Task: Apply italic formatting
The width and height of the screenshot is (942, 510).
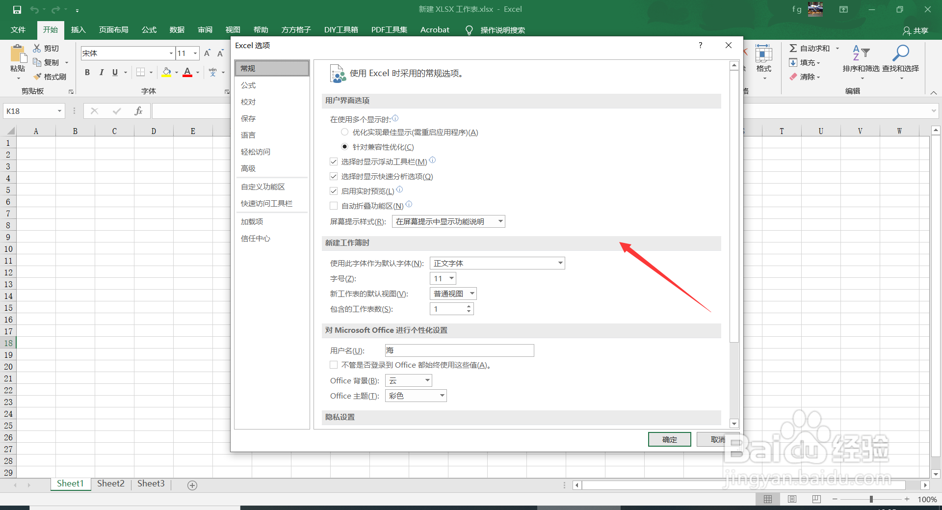Action: coord(102,72)
